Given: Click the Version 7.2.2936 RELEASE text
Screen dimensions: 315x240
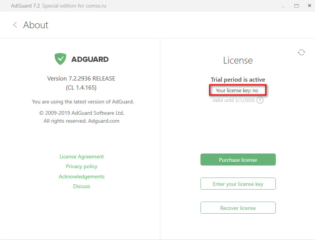Looking at the screenshot, I should pyautogui.click(x=81, y=78).
